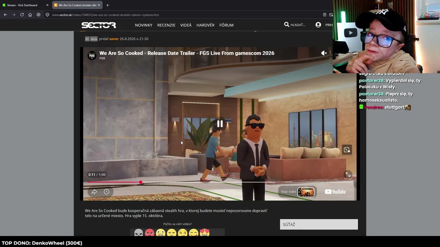Viewport: 440px width, 247px height.
Task: Open the author link saver
Action: [114, 39]
